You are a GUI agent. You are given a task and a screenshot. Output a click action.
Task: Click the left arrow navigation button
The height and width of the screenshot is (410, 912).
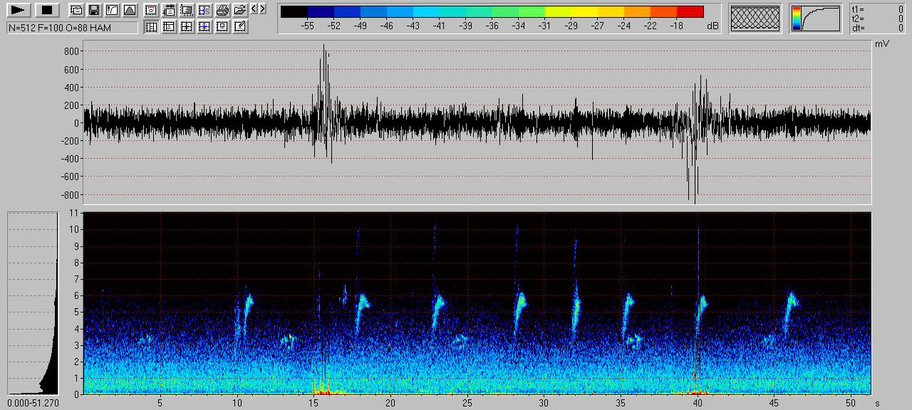(254, 9)
